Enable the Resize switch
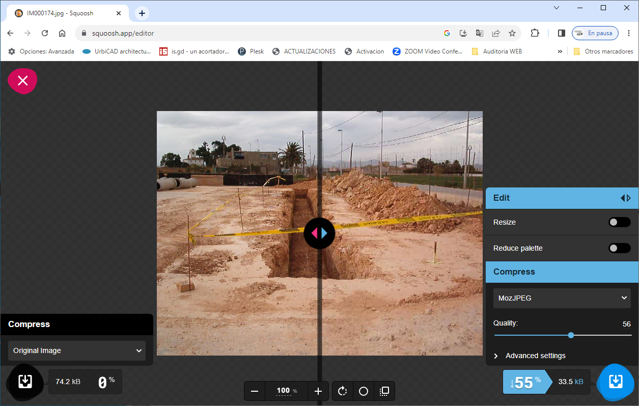639x406 pixels. coord(620,222)
